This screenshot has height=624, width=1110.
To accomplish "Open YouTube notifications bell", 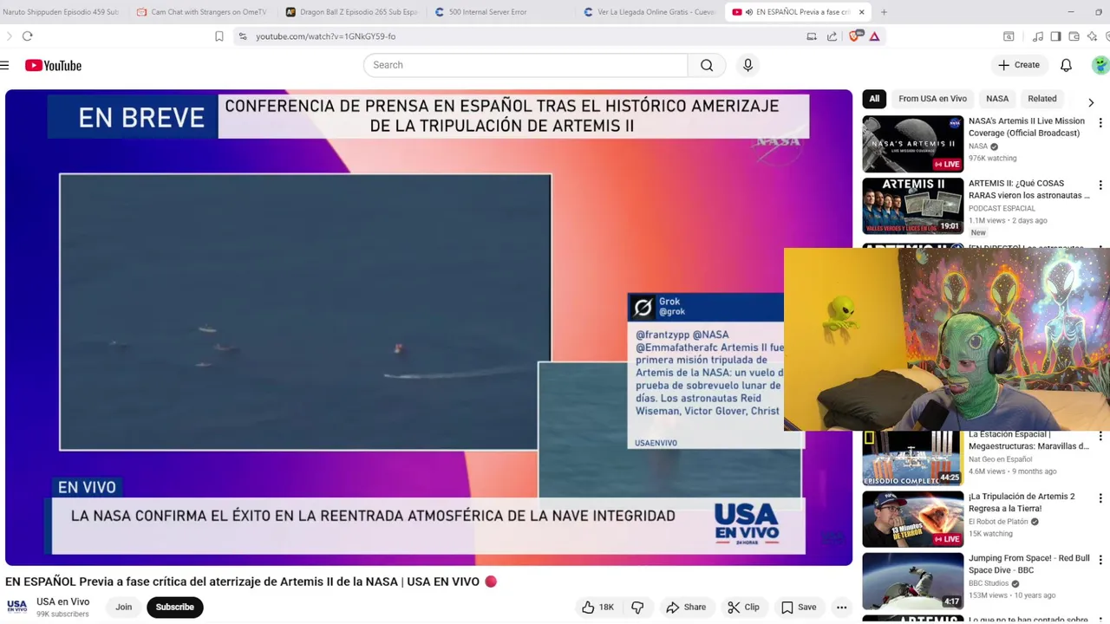I will coord(1066,65).
